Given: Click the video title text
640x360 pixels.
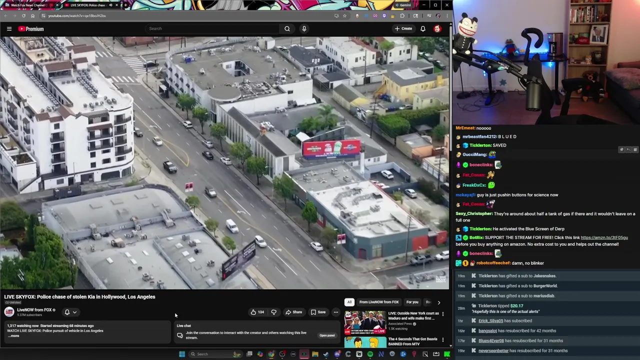Looking at the screenshot, I should 80,297.
